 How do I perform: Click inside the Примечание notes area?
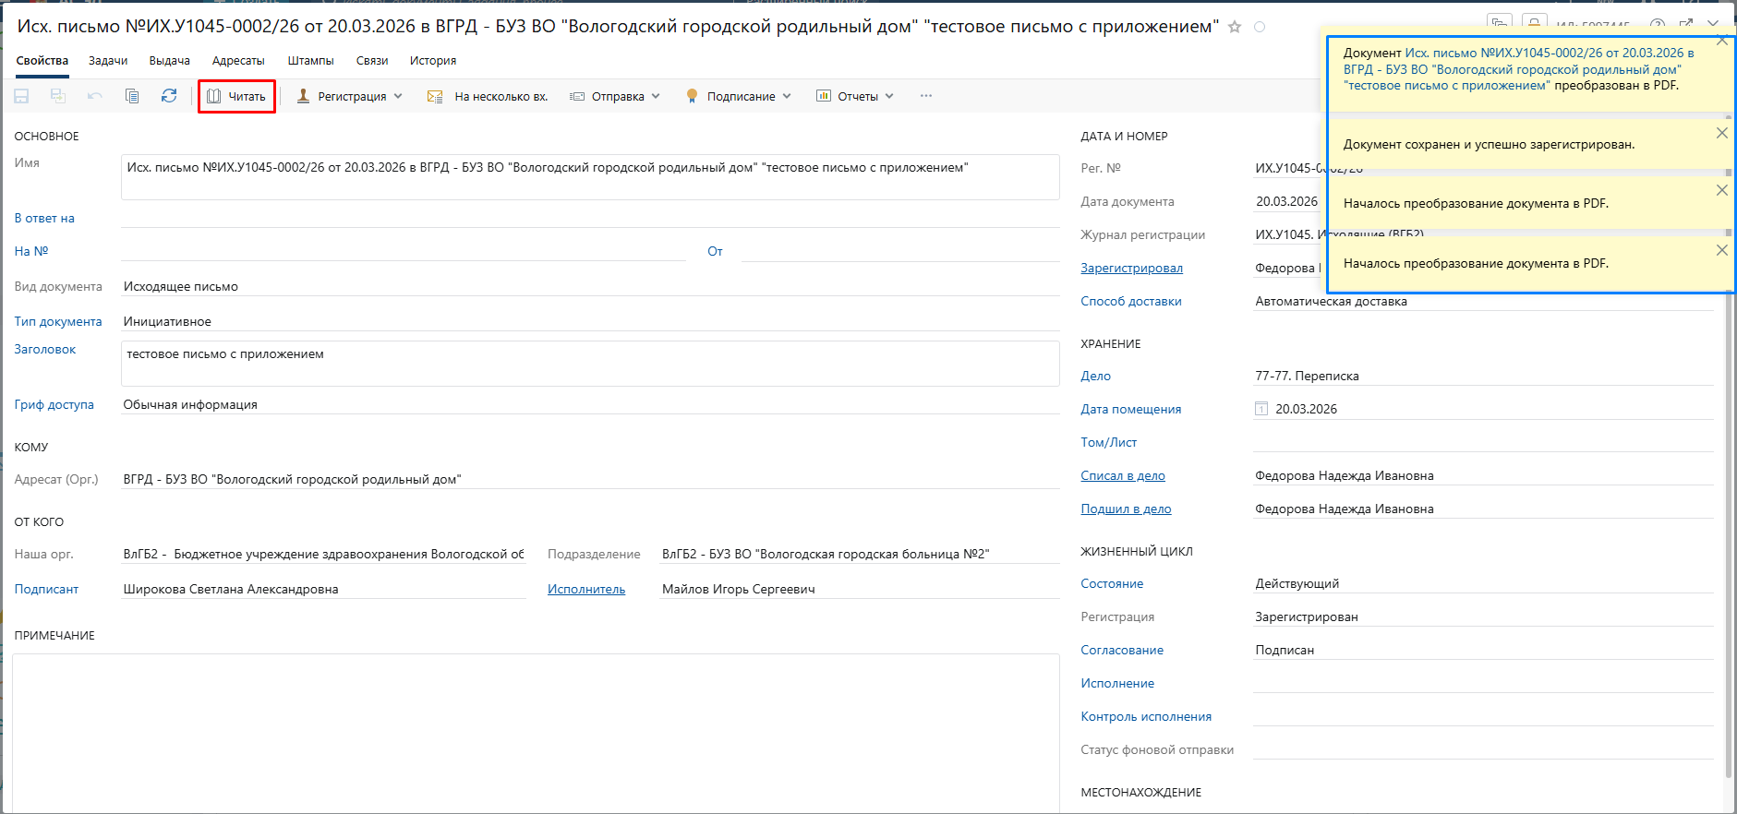[536, 729]
